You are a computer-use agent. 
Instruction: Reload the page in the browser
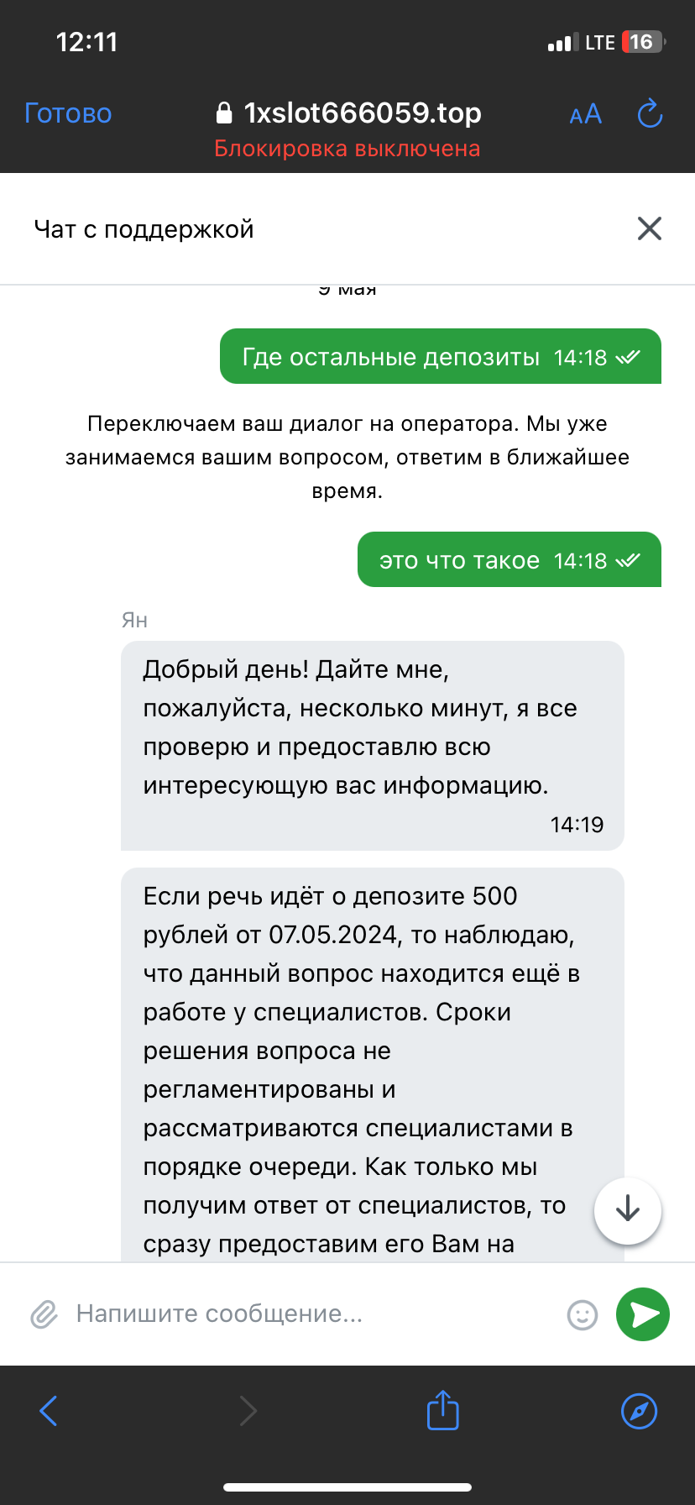[650, 113]
